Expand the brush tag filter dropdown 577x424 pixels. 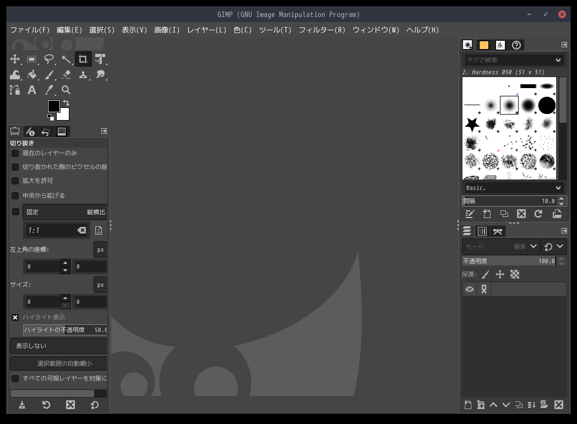click(x=558, y=60)
